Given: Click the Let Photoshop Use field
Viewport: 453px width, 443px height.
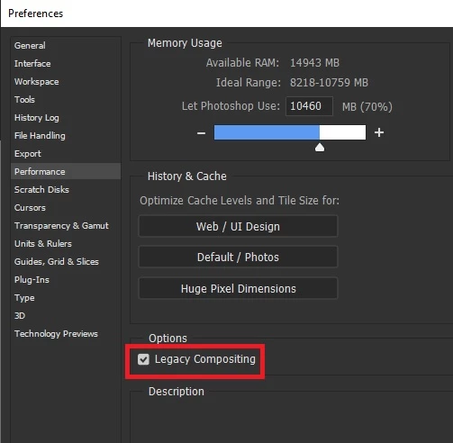Looking at the screenshot, I should click(x=309, y=106).
